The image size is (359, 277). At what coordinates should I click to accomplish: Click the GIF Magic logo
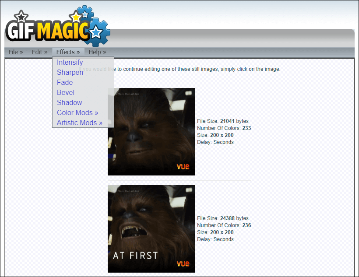pyautogui.click(x=58, y=26)
